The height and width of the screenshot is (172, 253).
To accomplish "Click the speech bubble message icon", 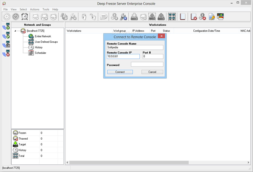I will tap(103, 17).
